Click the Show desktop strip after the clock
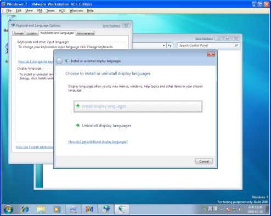The width and height of the screenshot is (271, 216). [x=267, y=209]
